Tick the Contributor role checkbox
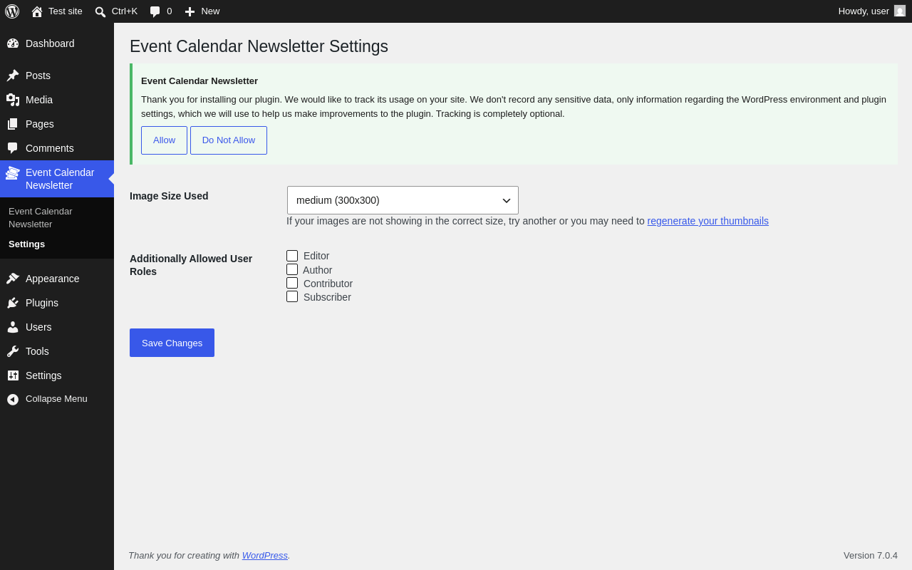 (x=292, y=283)
